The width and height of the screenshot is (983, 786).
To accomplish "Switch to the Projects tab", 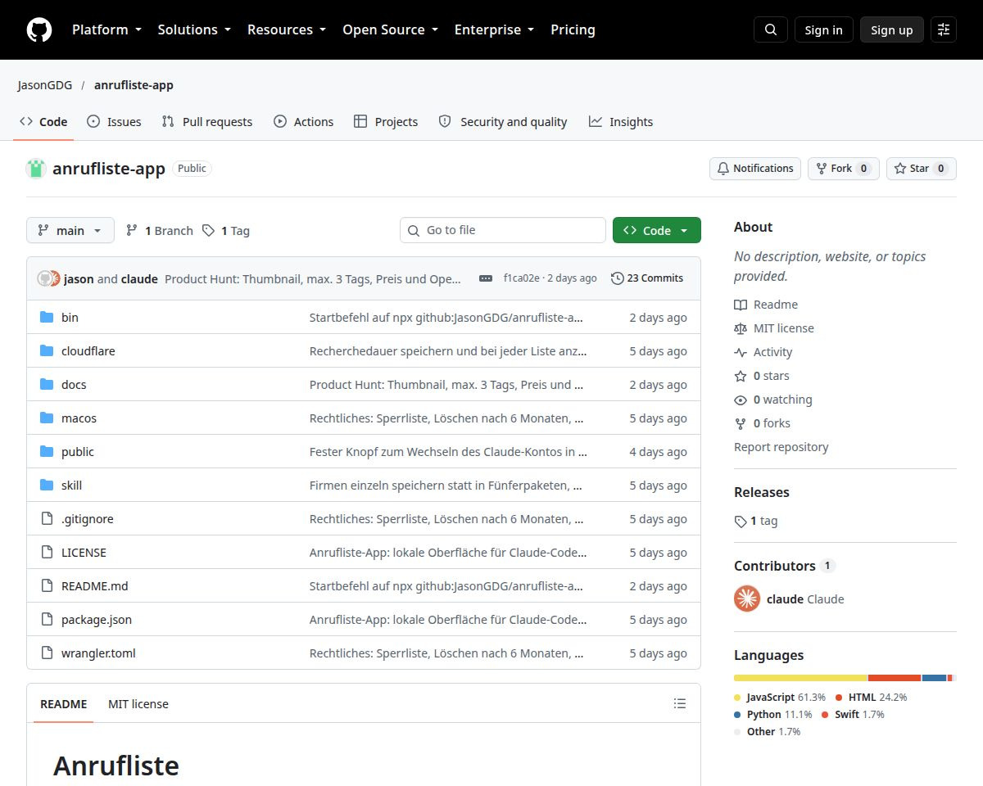I will [386, 122].
